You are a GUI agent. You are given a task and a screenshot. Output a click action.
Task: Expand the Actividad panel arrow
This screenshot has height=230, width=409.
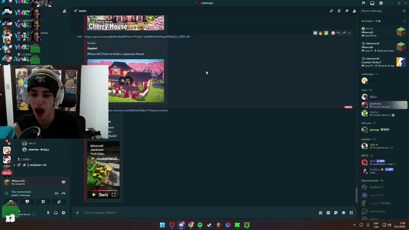point(404,21)
